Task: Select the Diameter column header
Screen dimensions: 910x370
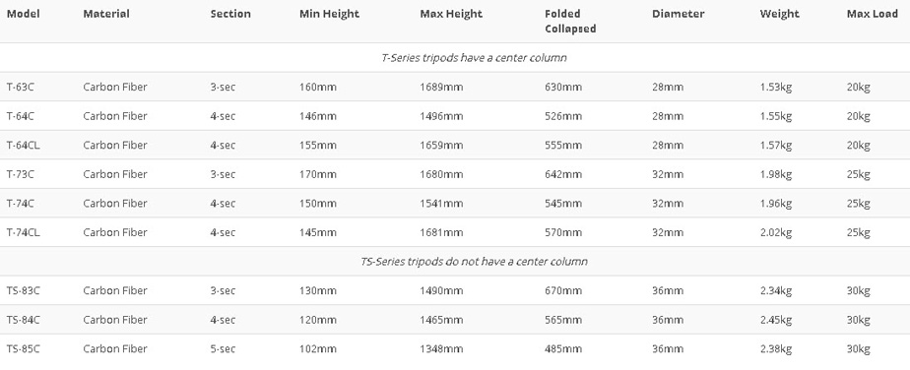Action: [678, 14]
